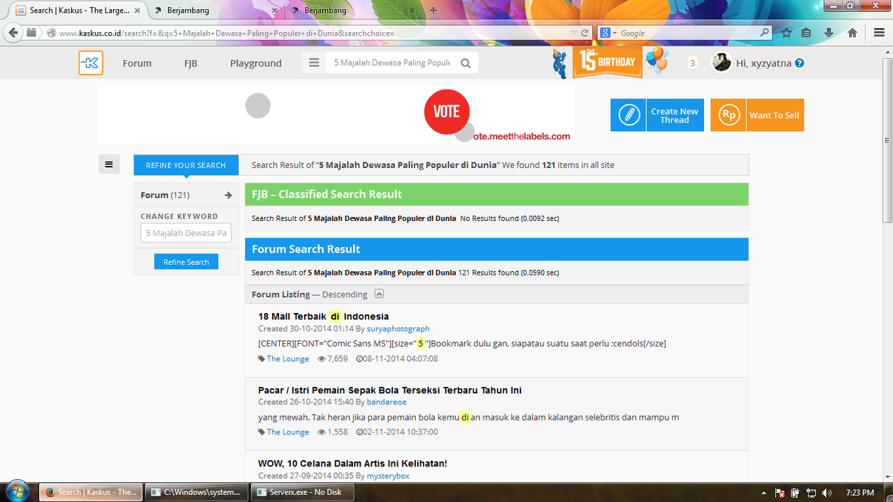Go to Firefox home page icon
893x502 pixels.
(852, 33)
